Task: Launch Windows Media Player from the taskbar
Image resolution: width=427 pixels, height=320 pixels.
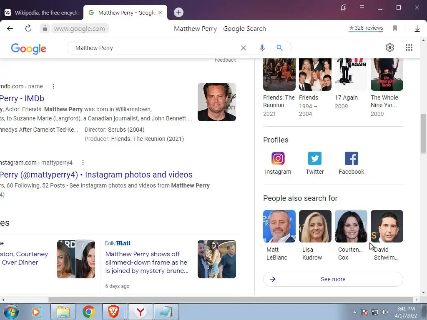Action: coord(36,312)
